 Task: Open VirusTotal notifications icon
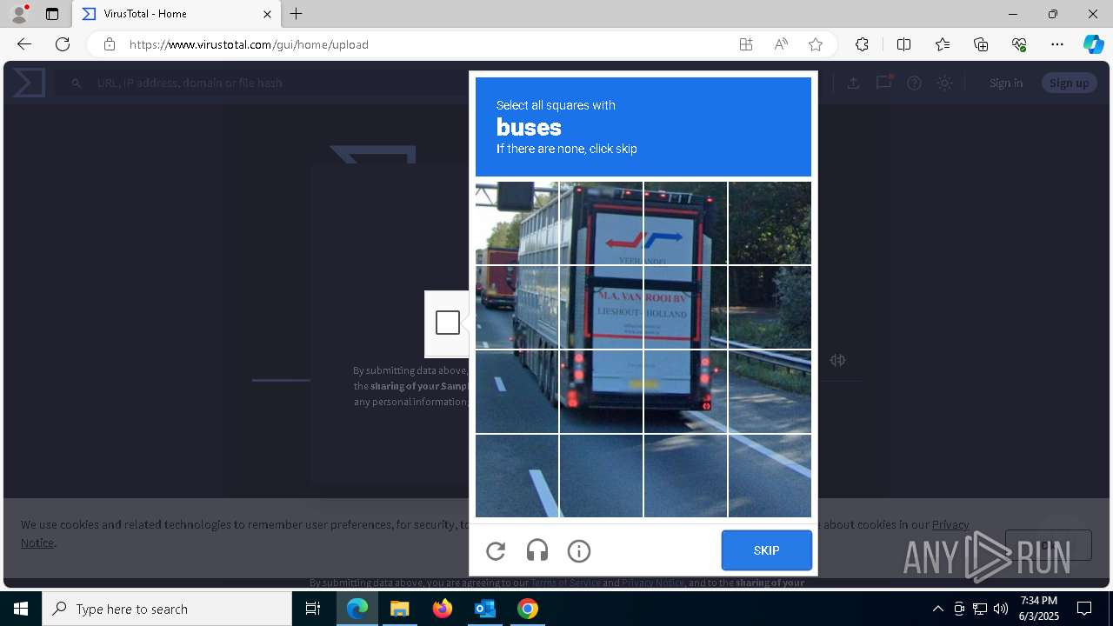pyautogui.click(x=884, y=83)
